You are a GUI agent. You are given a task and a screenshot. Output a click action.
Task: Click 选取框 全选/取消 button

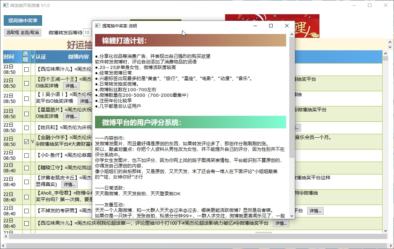(x=23, y=32)
